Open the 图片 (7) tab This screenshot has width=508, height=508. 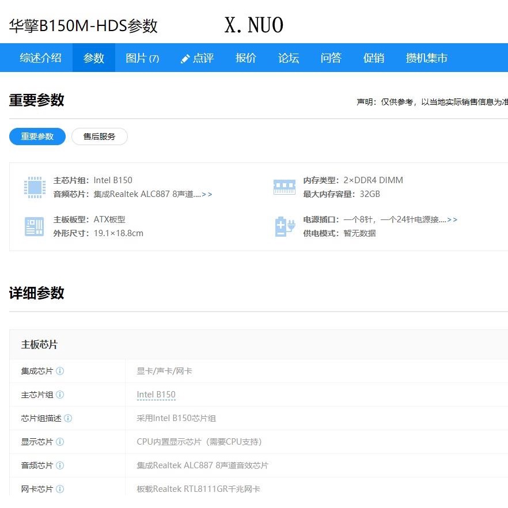coord(142,58)
